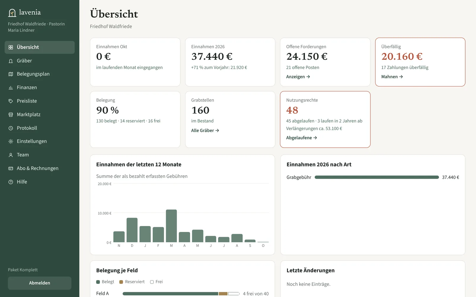Click the 37.440 € Einnahmen 2026 value

click(212, 56)
